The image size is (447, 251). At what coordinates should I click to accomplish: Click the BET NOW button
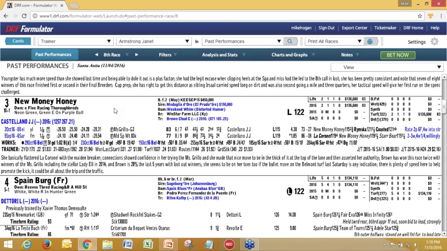click(x=397, y=55)
